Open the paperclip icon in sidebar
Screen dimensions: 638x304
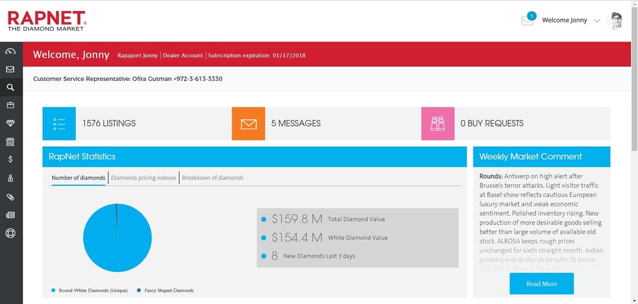coord(10,197)
